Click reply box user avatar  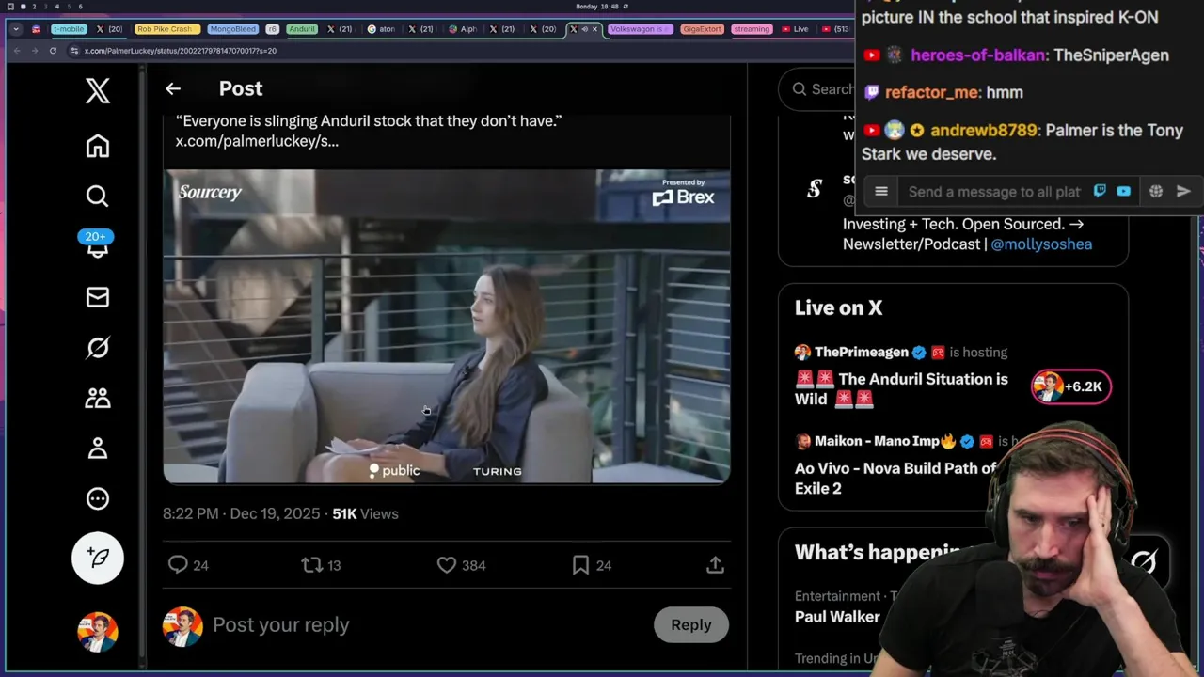pyautogui.click(x=182, y=626)
